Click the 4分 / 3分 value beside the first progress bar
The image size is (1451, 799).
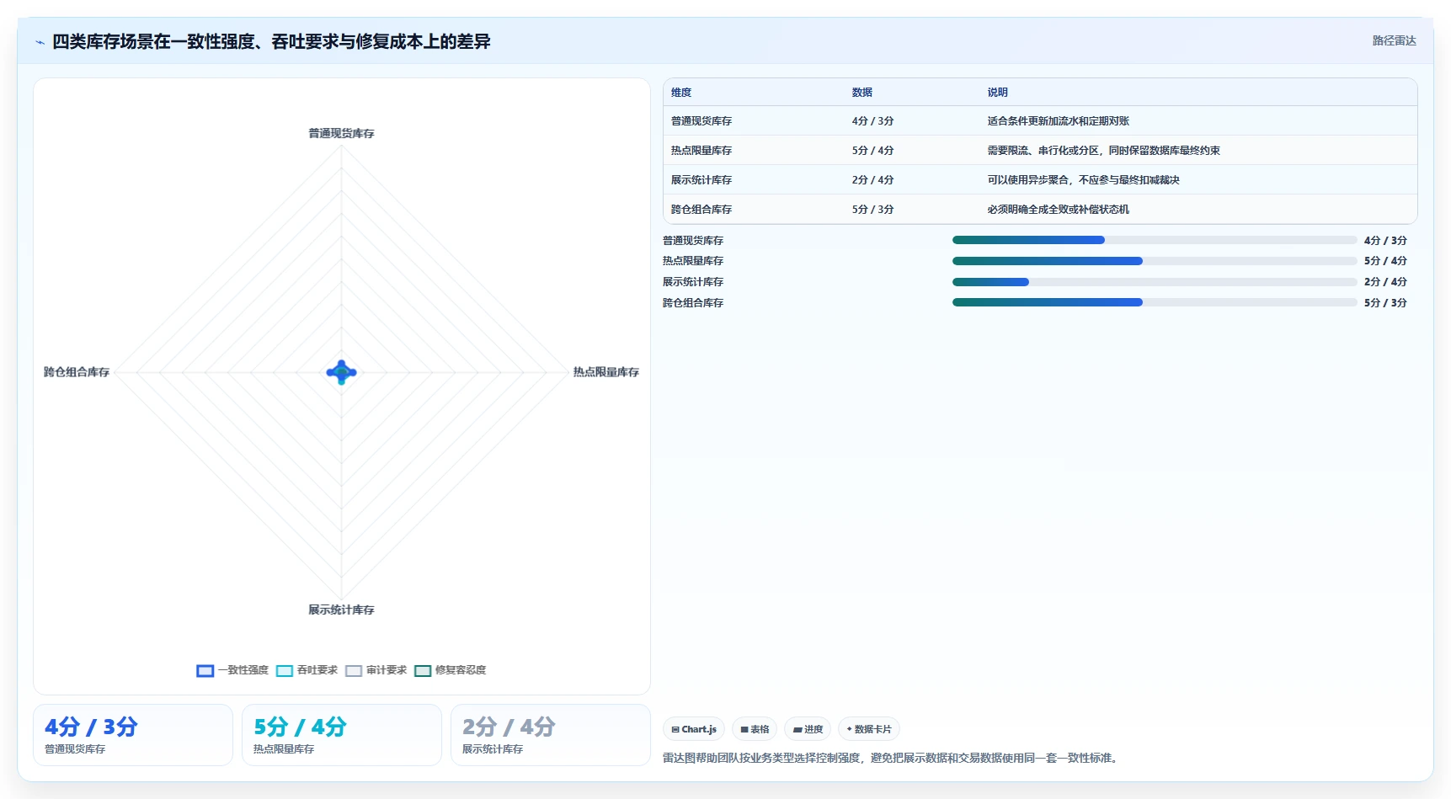[x=1385, y=240]
